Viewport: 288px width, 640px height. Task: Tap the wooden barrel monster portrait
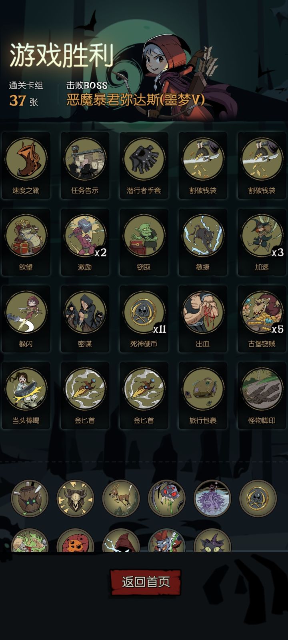point(30,499)
